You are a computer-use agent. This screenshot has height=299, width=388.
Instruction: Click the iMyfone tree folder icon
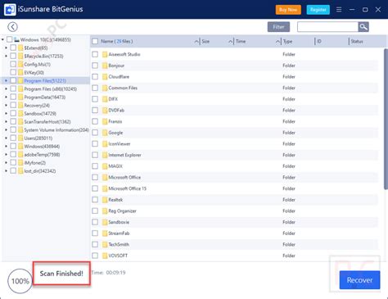20,162
